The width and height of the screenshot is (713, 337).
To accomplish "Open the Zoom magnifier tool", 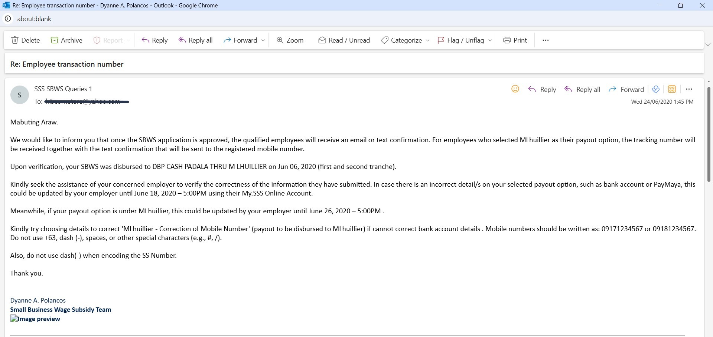I will (290, 40).
